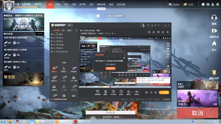Switch to the 兵器 tab

point(73,4)
